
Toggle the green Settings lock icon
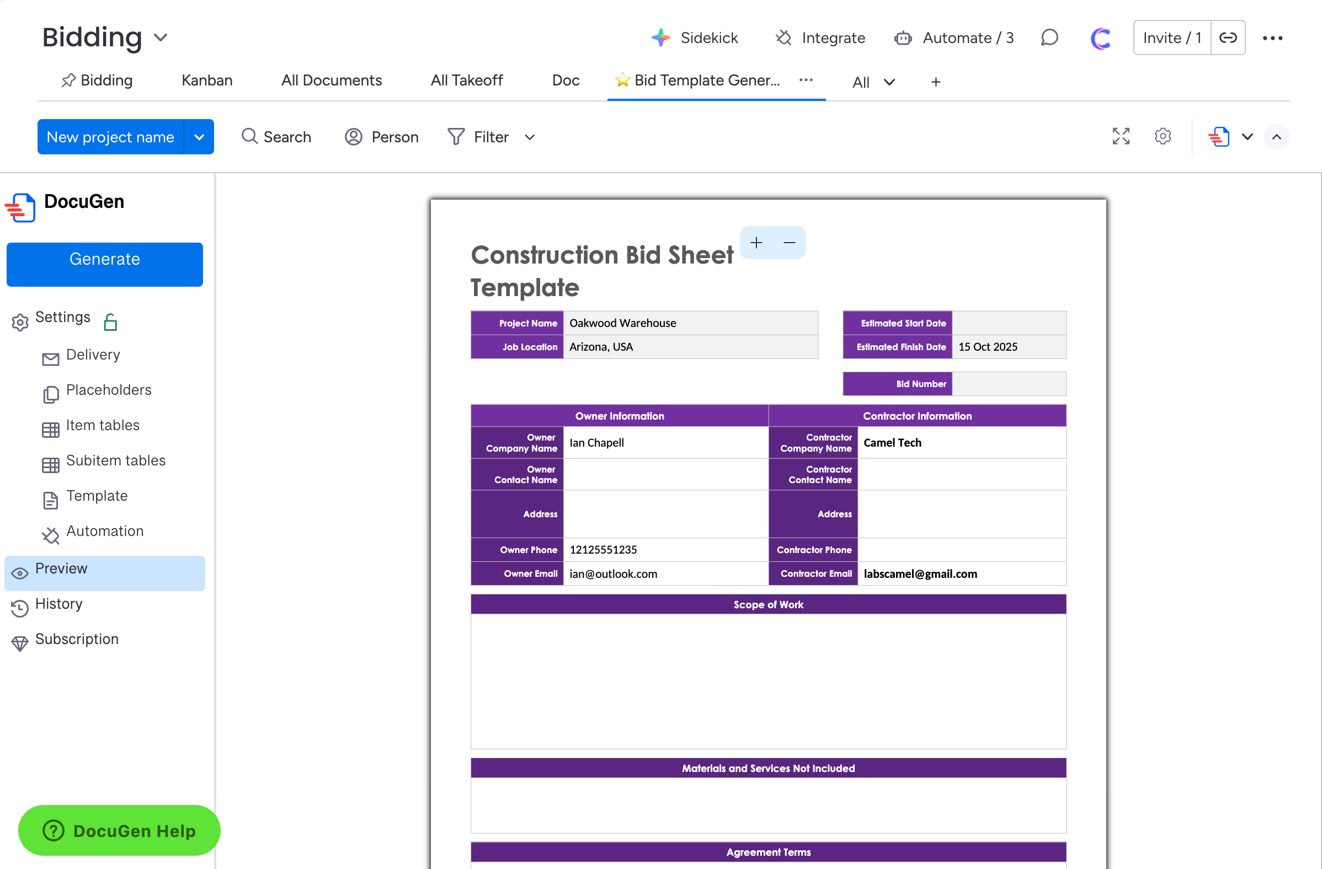110,322
